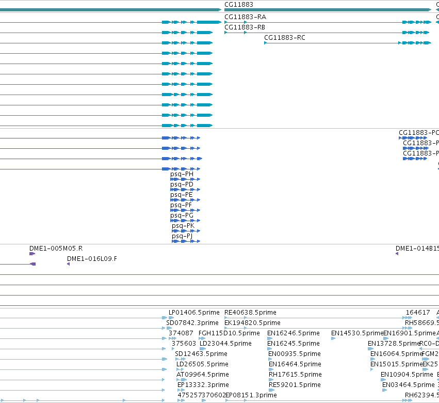Open the EN10904.5prime EST label
The width and height of the screenshot is (439, 403).
(407, 375)
